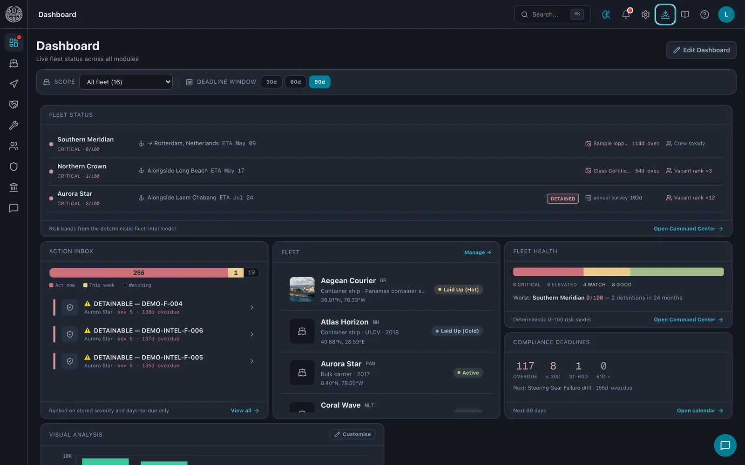Screen dimensions: 745x465
Task: Click the Customise button in Visual Analysis
Action: [x=352, y=434]
